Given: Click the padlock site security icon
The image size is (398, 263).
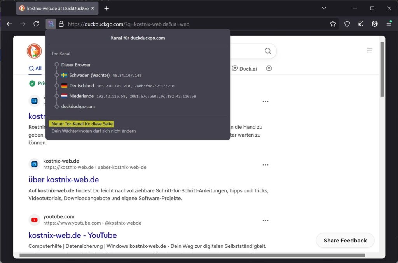Looking at the screenshot, I should pyautogui.click(x=61, y=24).
